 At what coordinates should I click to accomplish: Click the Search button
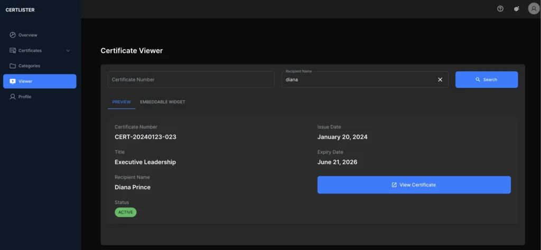[x=487, y=80]
